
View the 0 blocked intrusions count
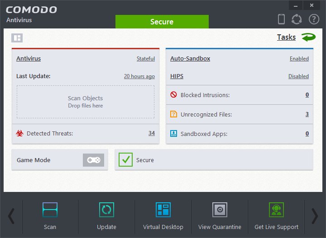click(x=307, y=95)
